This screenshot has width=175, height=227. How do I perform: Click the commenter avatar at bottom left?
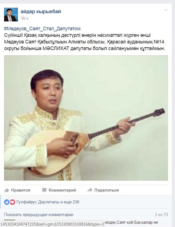point(10,220)
